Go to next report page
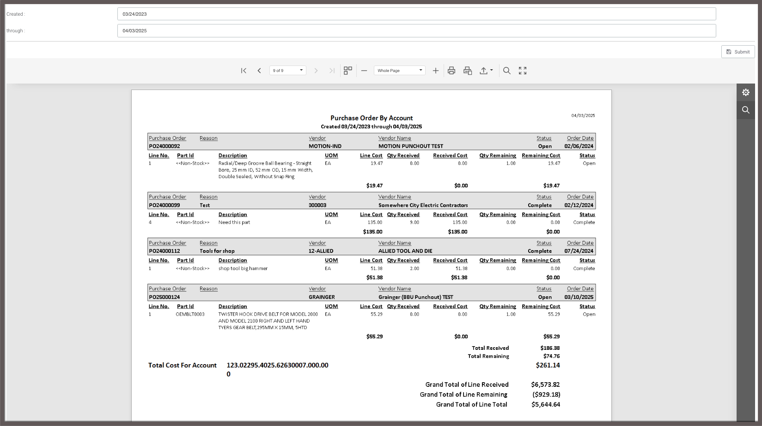This screenshot has height=426, width=762. (x=316, y=71)
